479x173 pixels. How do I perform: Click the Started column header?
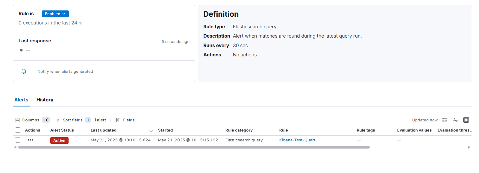(x=165, y=130)
